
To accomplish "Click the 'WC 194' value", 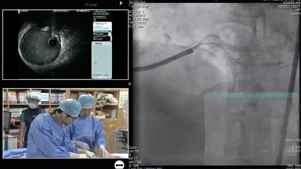I will click(293, 165).
